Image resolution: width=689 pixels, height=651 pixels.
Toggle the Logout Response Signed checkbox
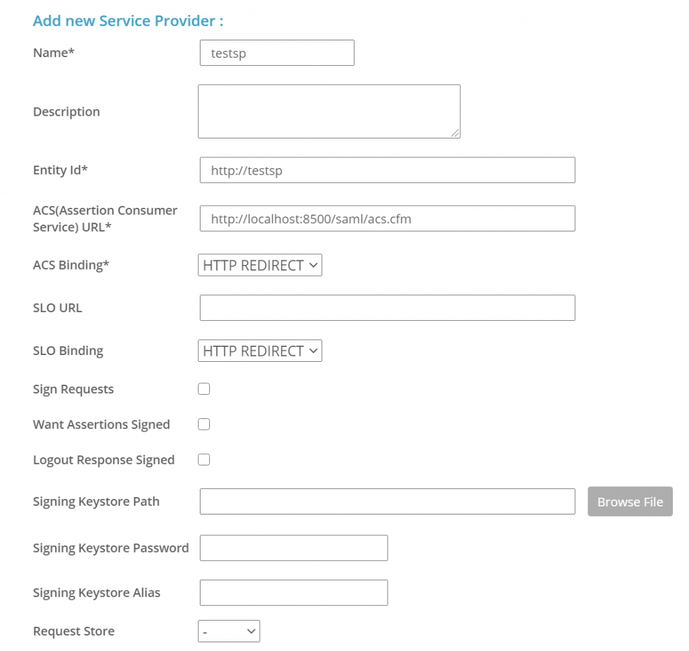pyautogui.click(x=204, y=459)
